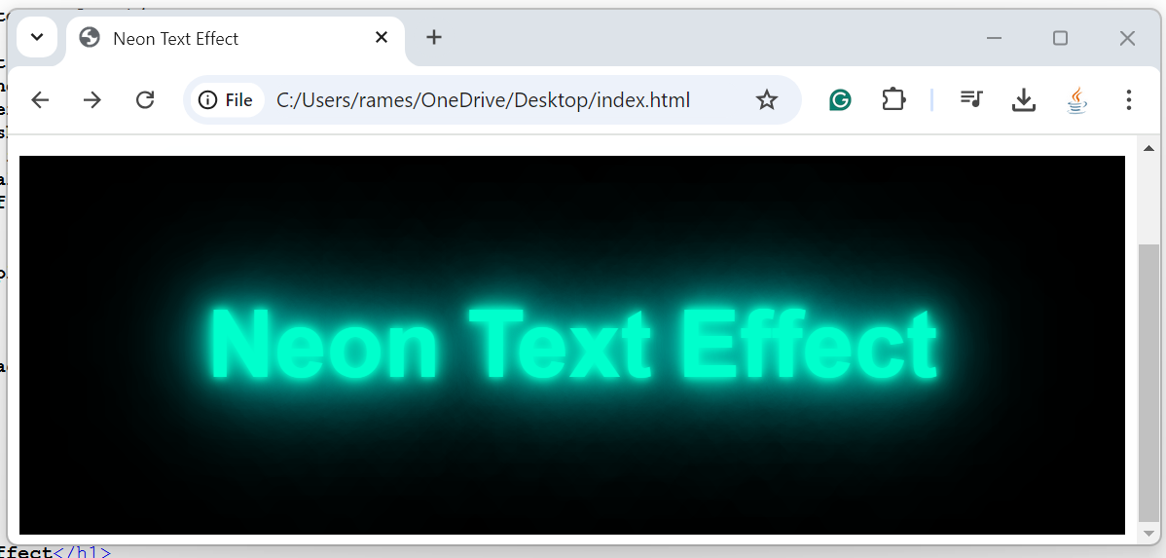Viewport: 1166px width, 558px height.
Task: Reload the index.html page
Action: 145,99
